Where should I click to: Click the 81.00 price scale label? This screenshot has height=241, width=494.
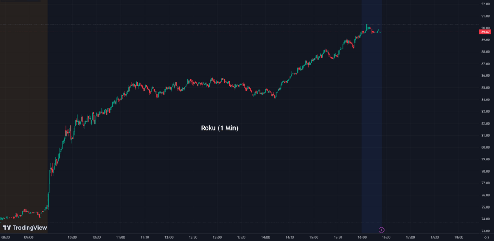tap(486, 136)
